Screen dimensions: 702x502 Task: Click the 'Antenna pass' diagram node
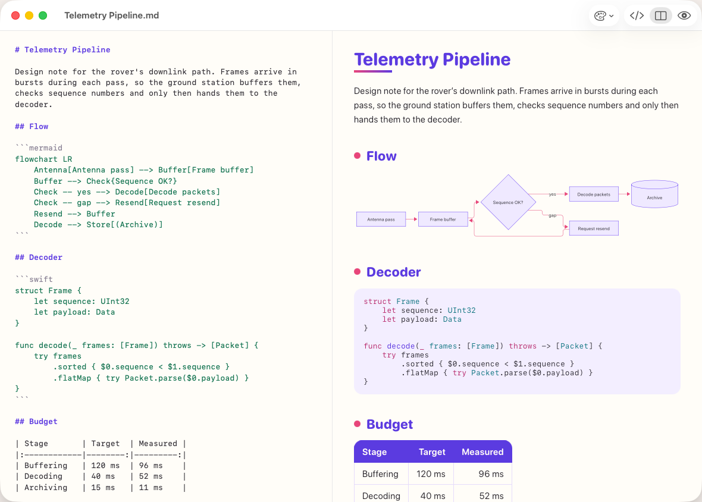pos(381,219)
